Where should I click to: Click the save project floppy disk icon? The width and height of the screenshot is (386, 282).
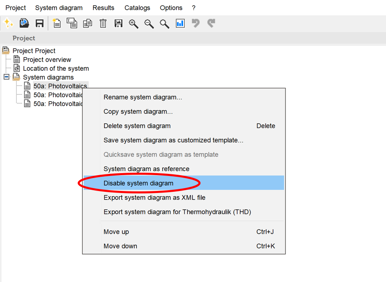[39, 23]
